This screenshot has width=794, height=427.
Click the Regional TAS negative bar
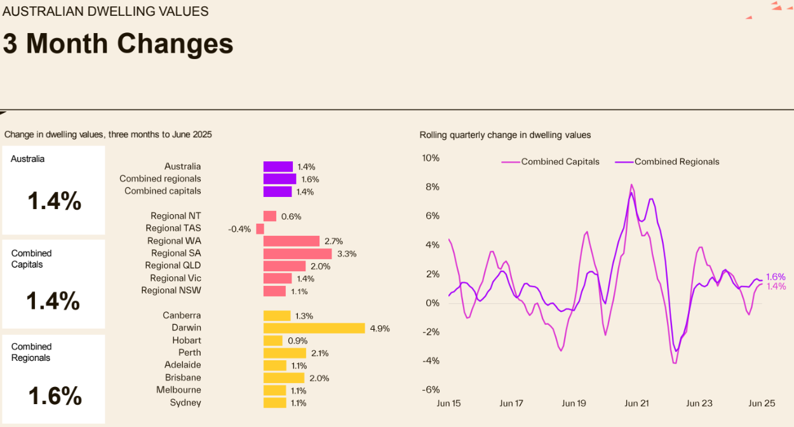[x=260, y=229]
